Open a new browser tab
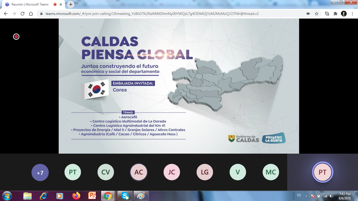This screenshot has width=358, height=201. (71, 4)
